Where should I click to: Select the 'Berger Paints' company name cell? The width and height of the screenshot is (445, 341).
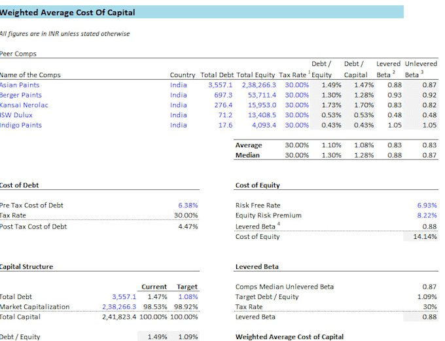click(21, 95)
